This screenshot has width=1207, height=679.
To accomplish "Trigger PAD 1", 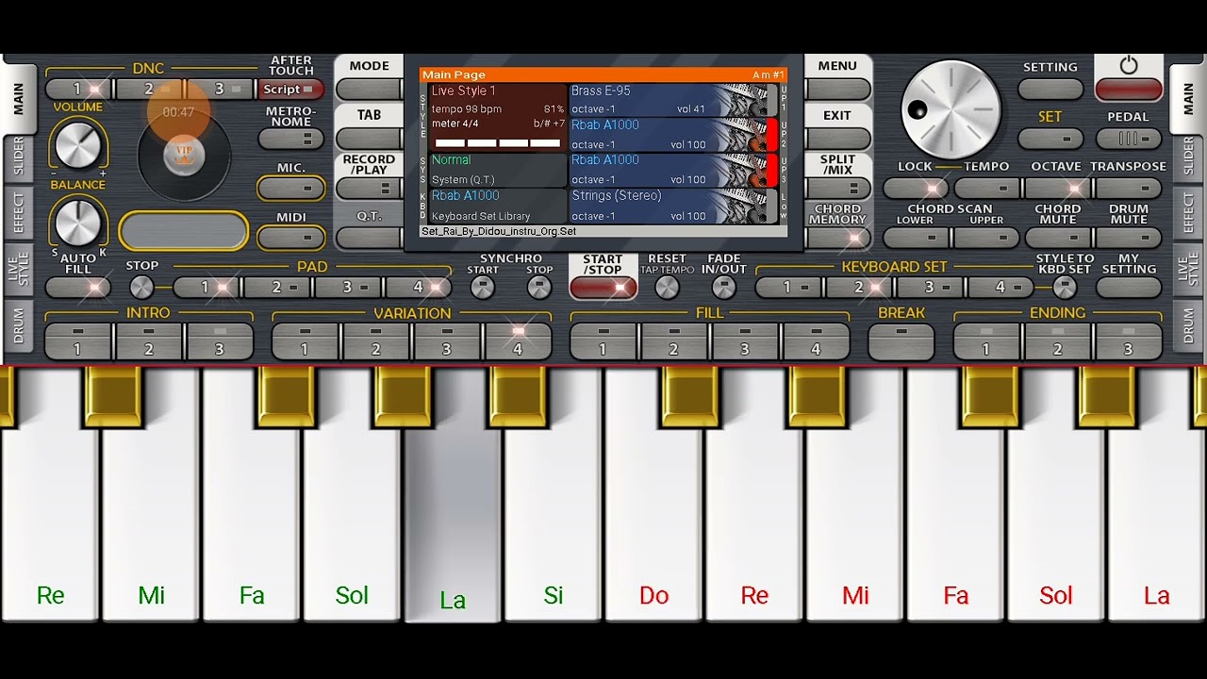I will (207, 287).
